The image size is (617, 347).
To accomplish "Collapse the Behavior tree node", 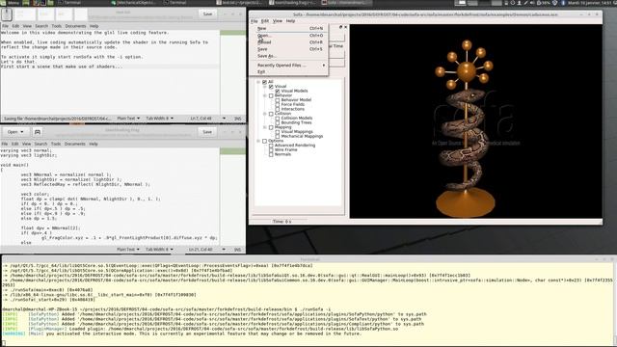I will 265,95.
